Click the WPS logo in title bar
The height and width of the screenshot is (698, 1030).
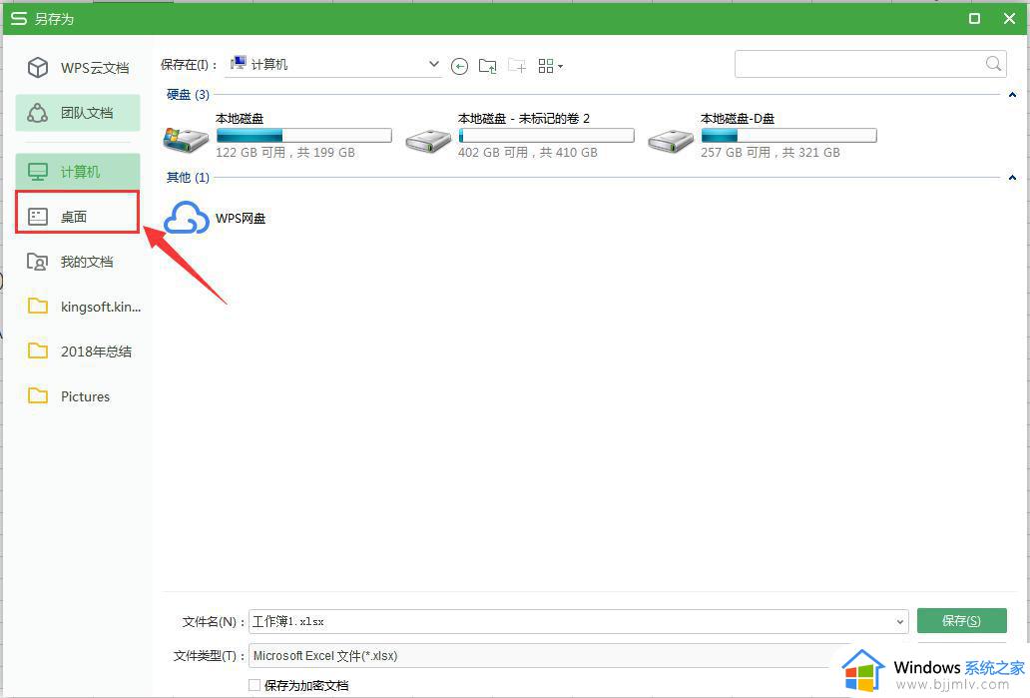click(x=19, y=18)
